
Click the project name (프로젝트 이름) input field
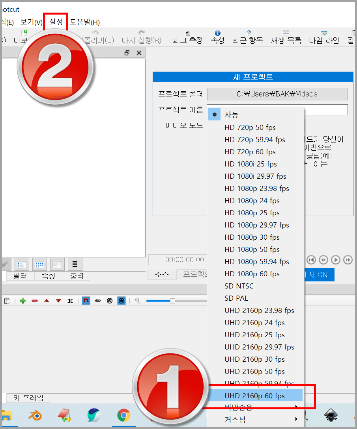[326, 110]
